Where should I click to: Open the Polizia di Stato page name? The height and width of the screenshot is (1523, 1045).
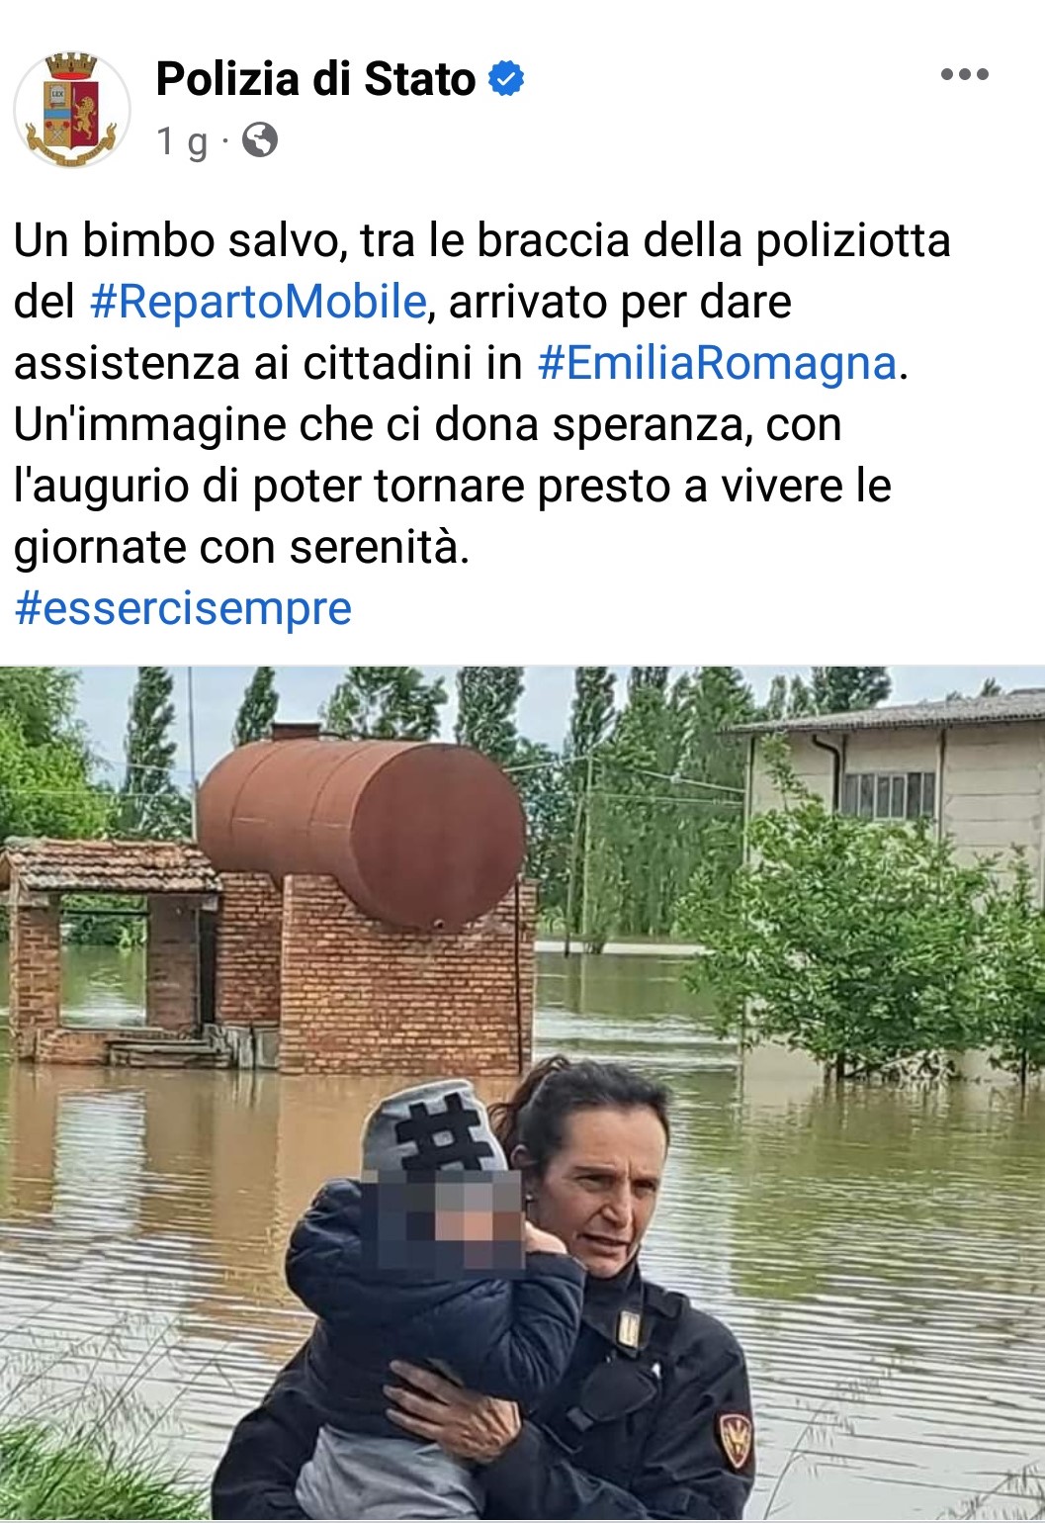(x=315, y=79)
